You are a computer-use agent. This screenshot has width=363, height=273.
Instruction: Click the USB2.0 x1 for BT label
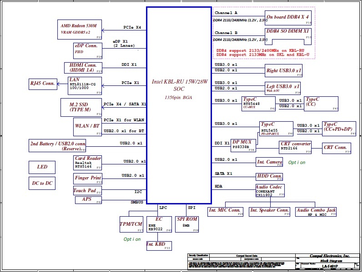coord(124,131)
